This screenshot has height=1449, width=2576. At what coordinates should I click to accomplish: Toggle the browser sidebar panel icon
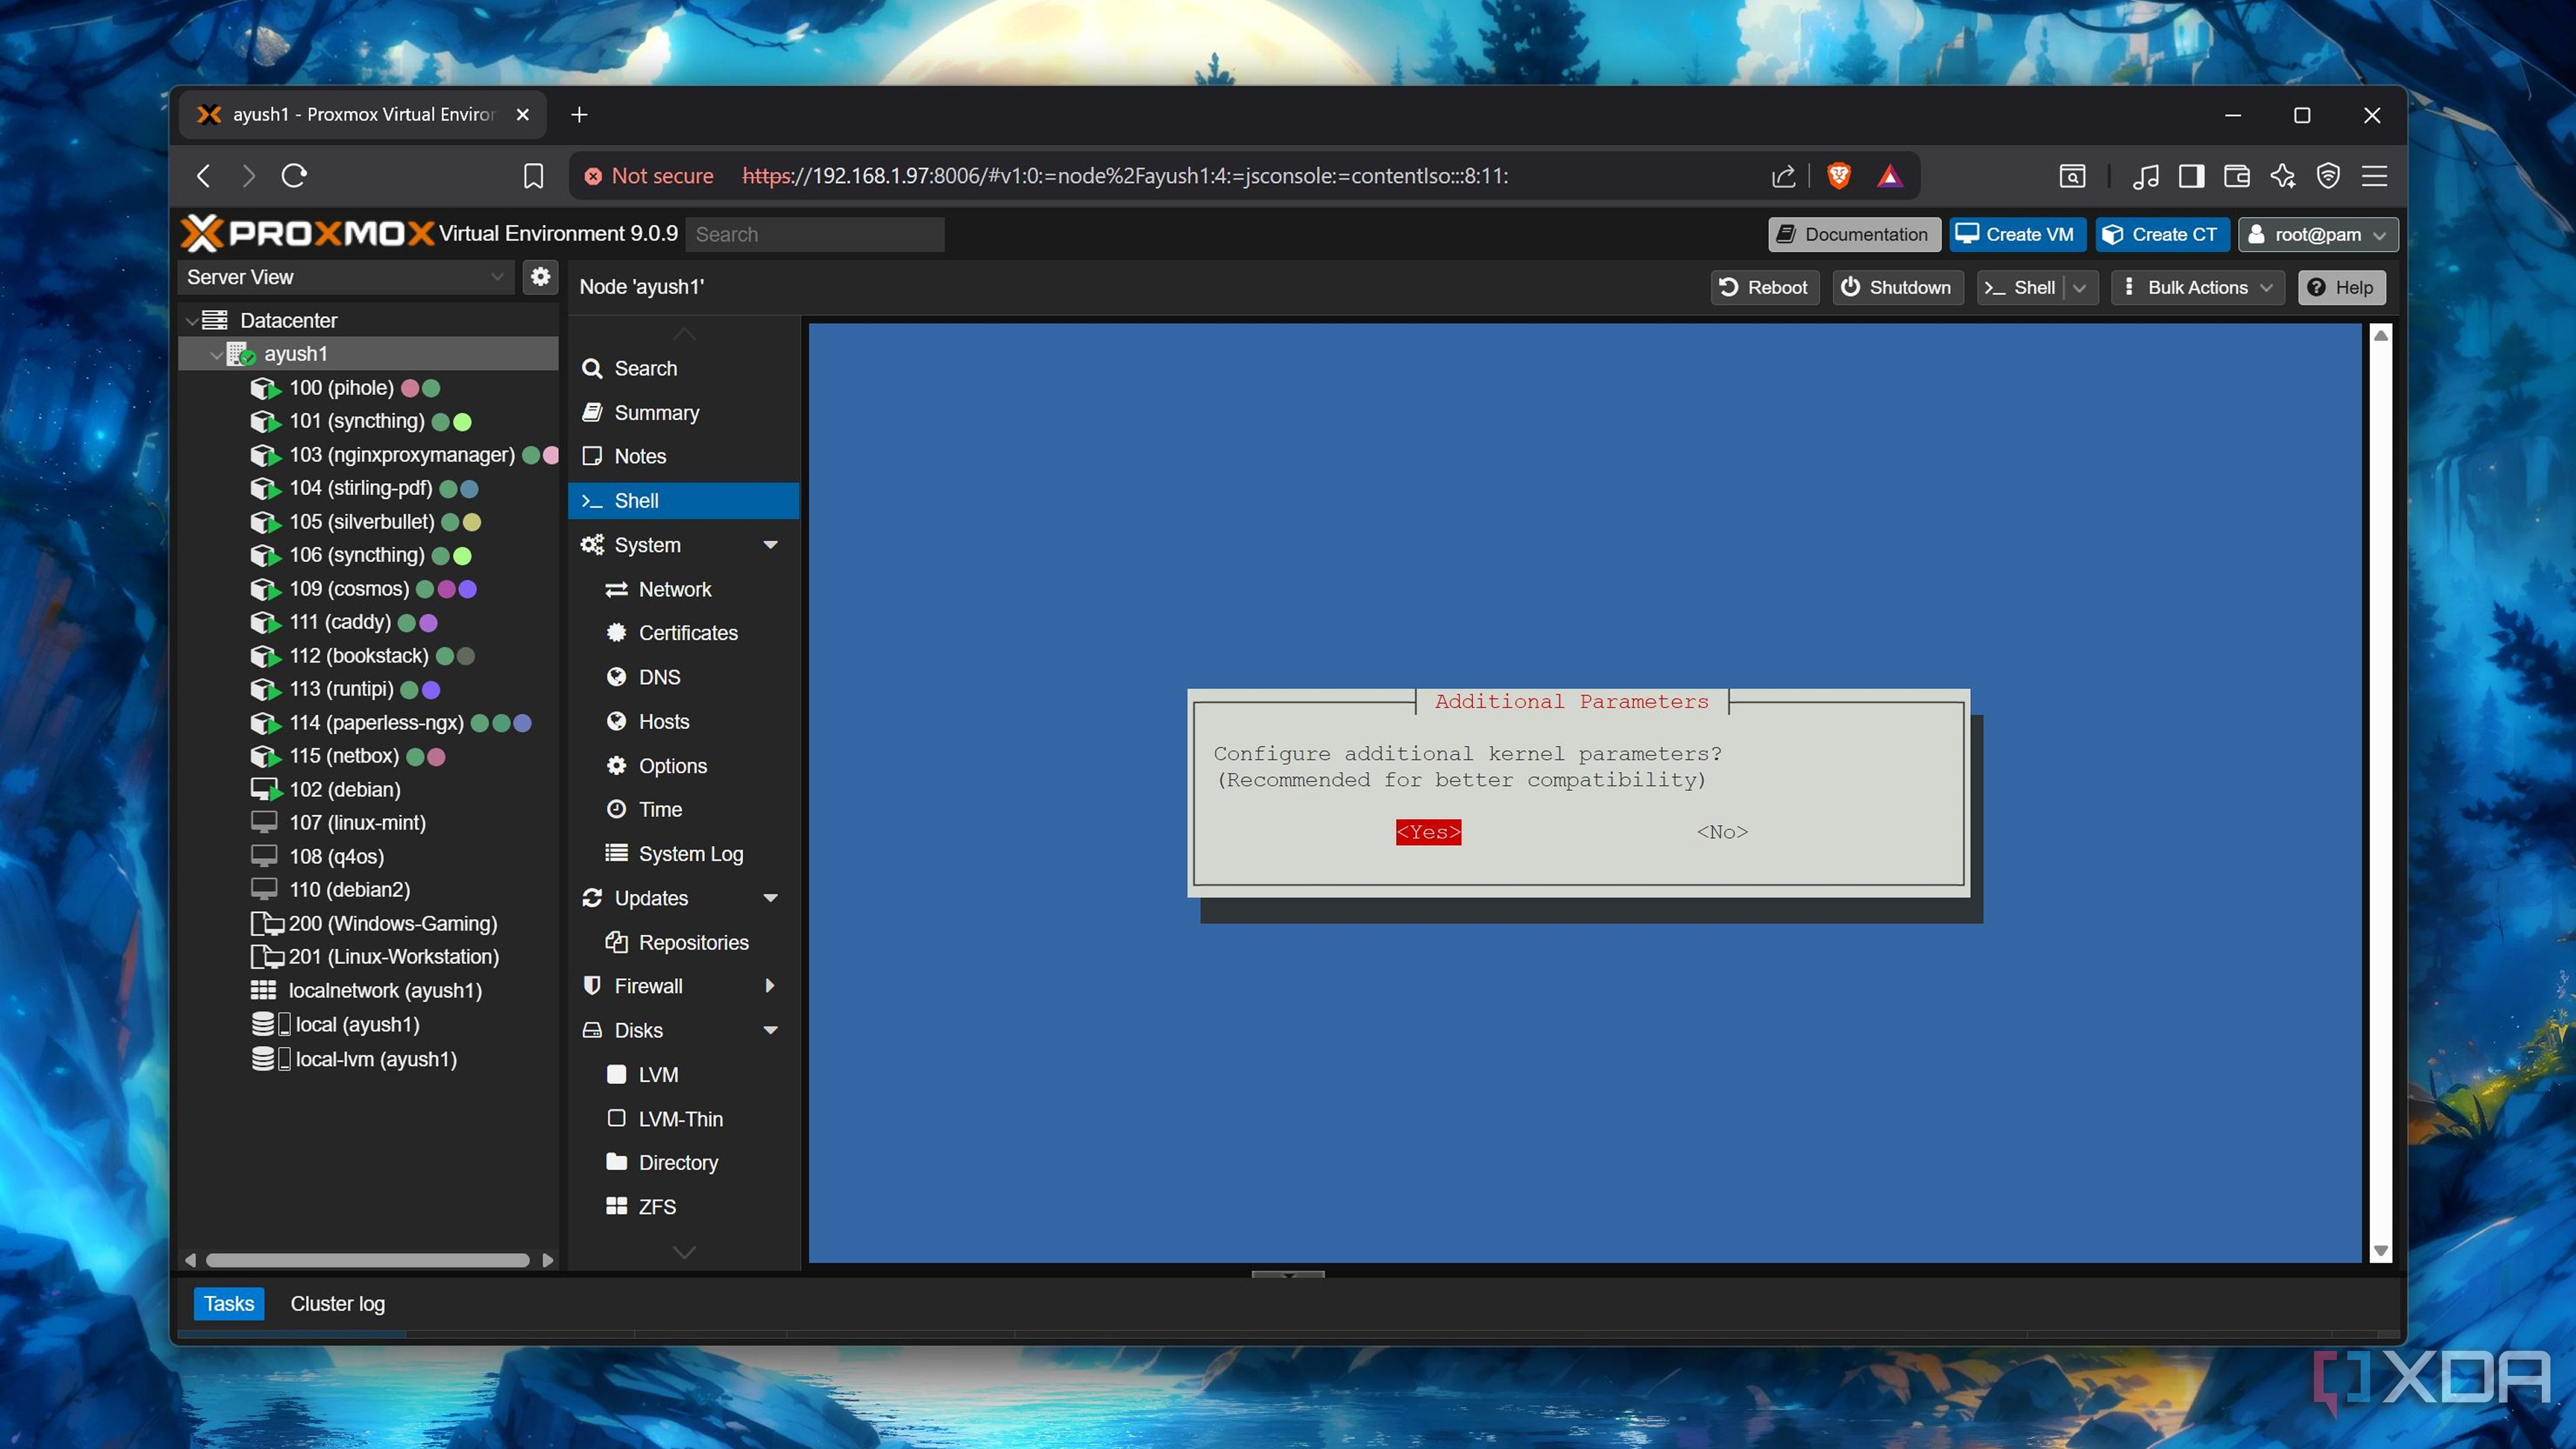tap(2191, 176)
